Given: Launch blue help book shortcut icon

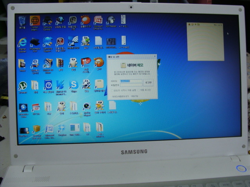Looking at the screenshot, I should pos(48,86).
